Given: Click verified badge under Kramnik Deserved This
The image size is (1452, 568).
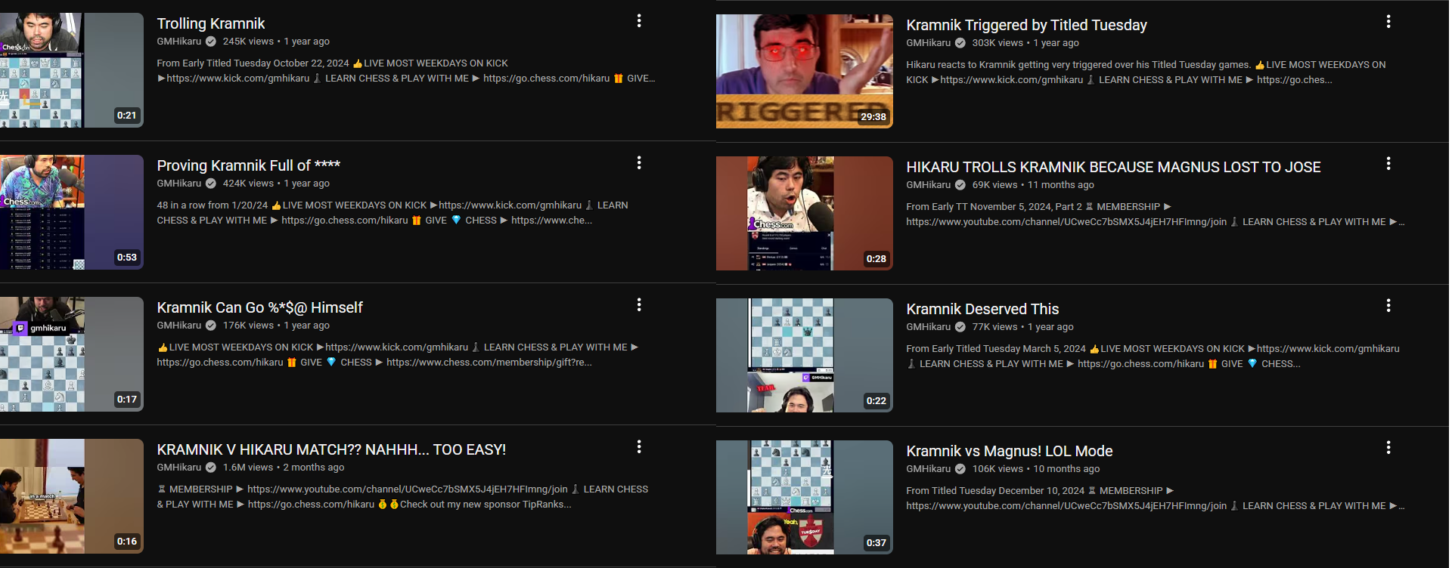Looking at the screenshot, I should [960, 327].
